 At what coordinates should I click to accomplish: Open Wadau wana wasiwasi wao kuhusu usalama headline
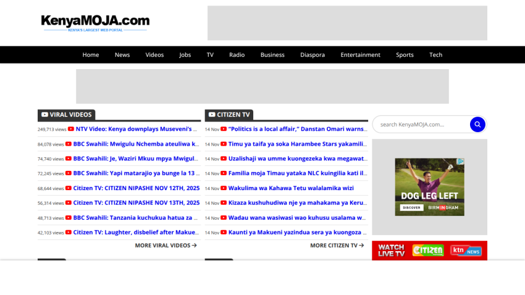tap(297, 217)
